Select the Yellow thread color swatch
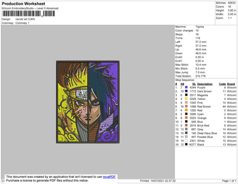Screen dimensions: 238x184 tap(186, 99)
